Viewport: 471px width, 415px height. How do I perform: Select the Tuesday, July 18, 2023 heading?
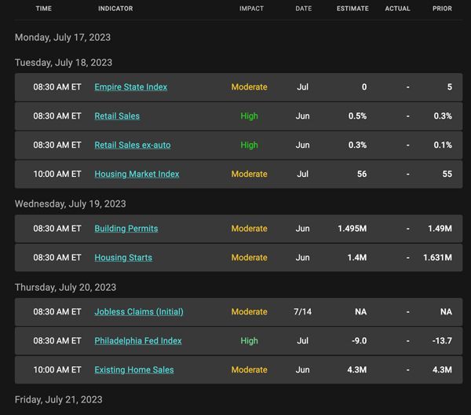64,63
